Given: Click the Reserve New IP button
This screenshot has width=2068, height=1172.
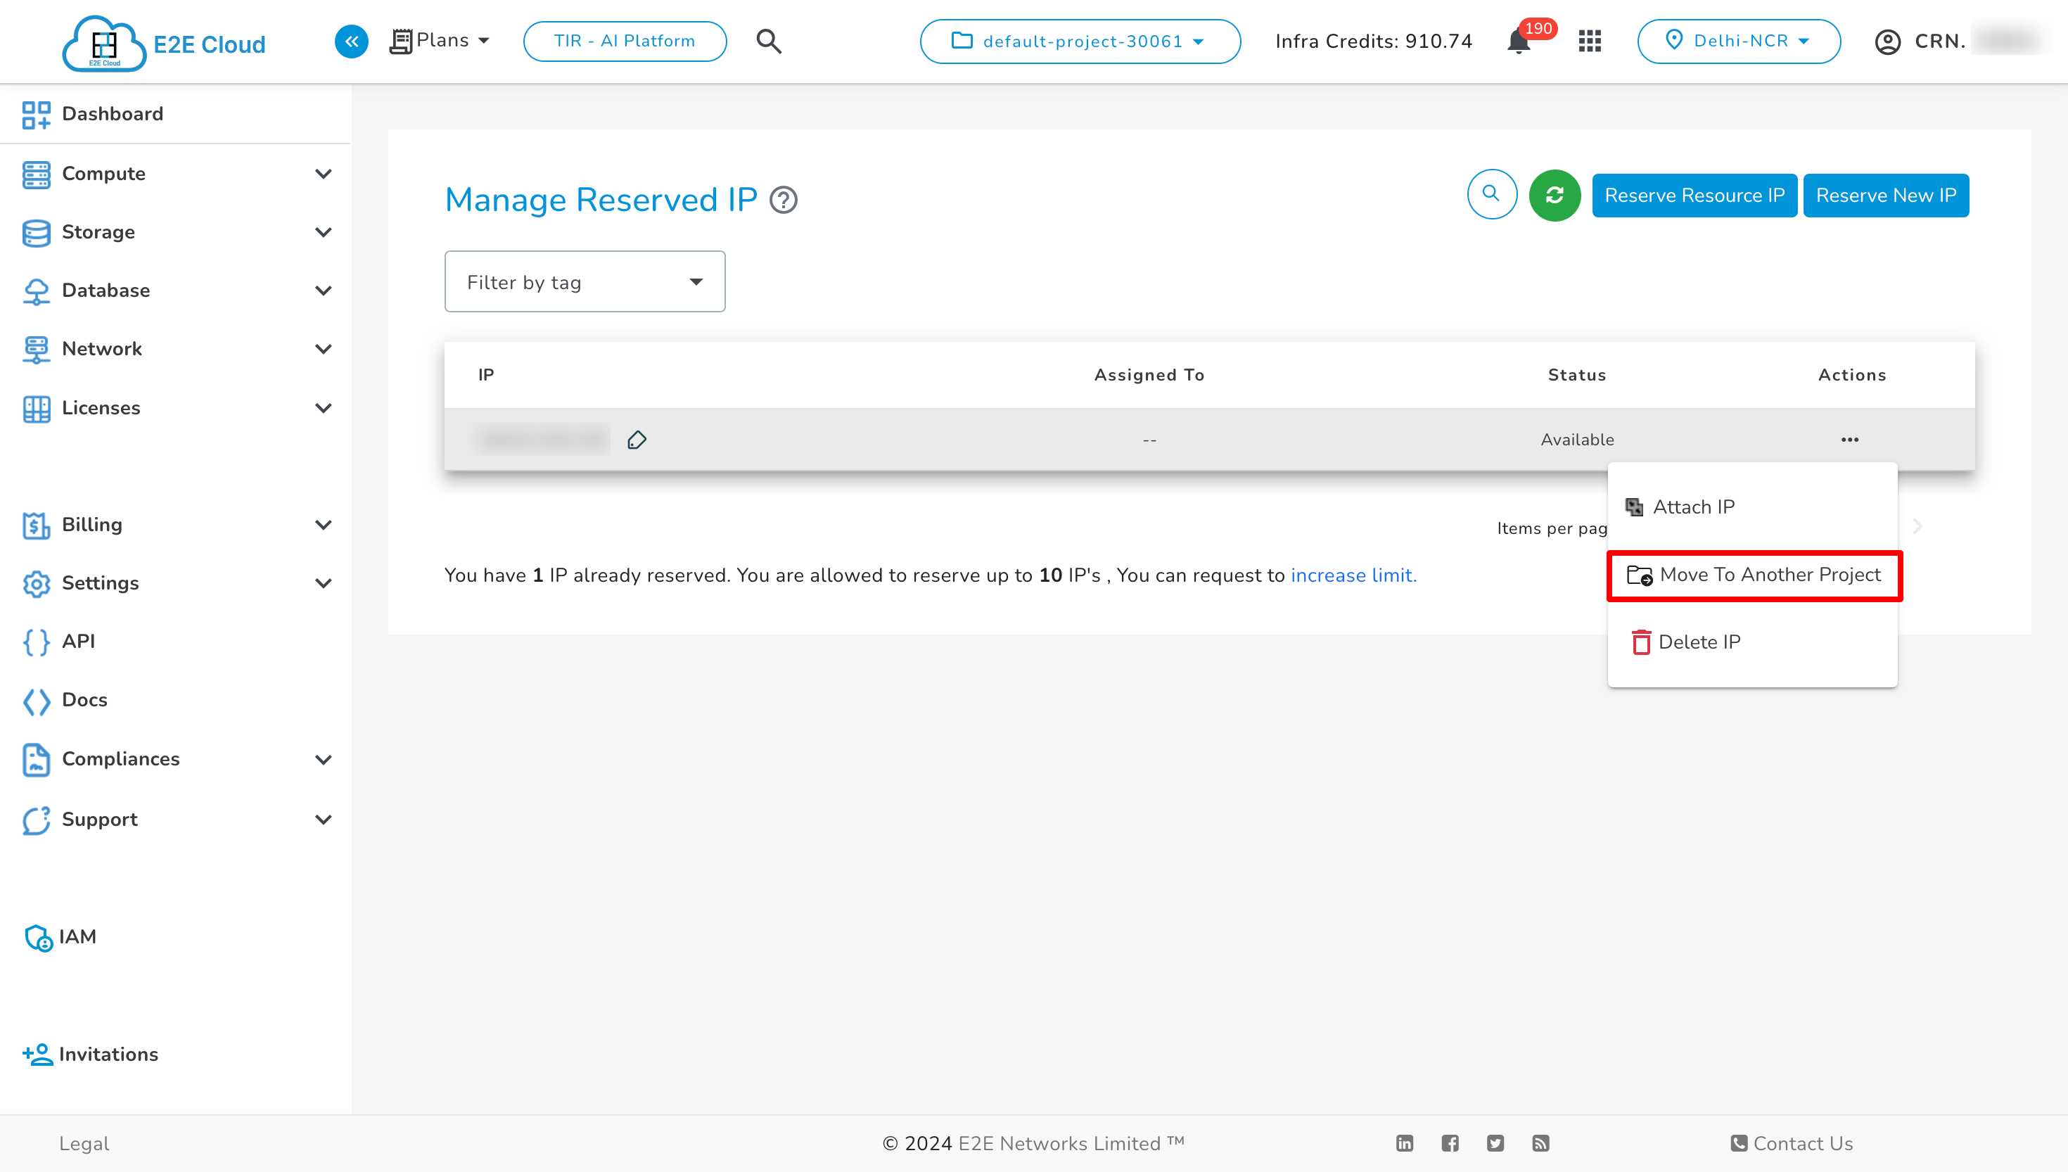Looking at the screenshot, I should 1885,195.
